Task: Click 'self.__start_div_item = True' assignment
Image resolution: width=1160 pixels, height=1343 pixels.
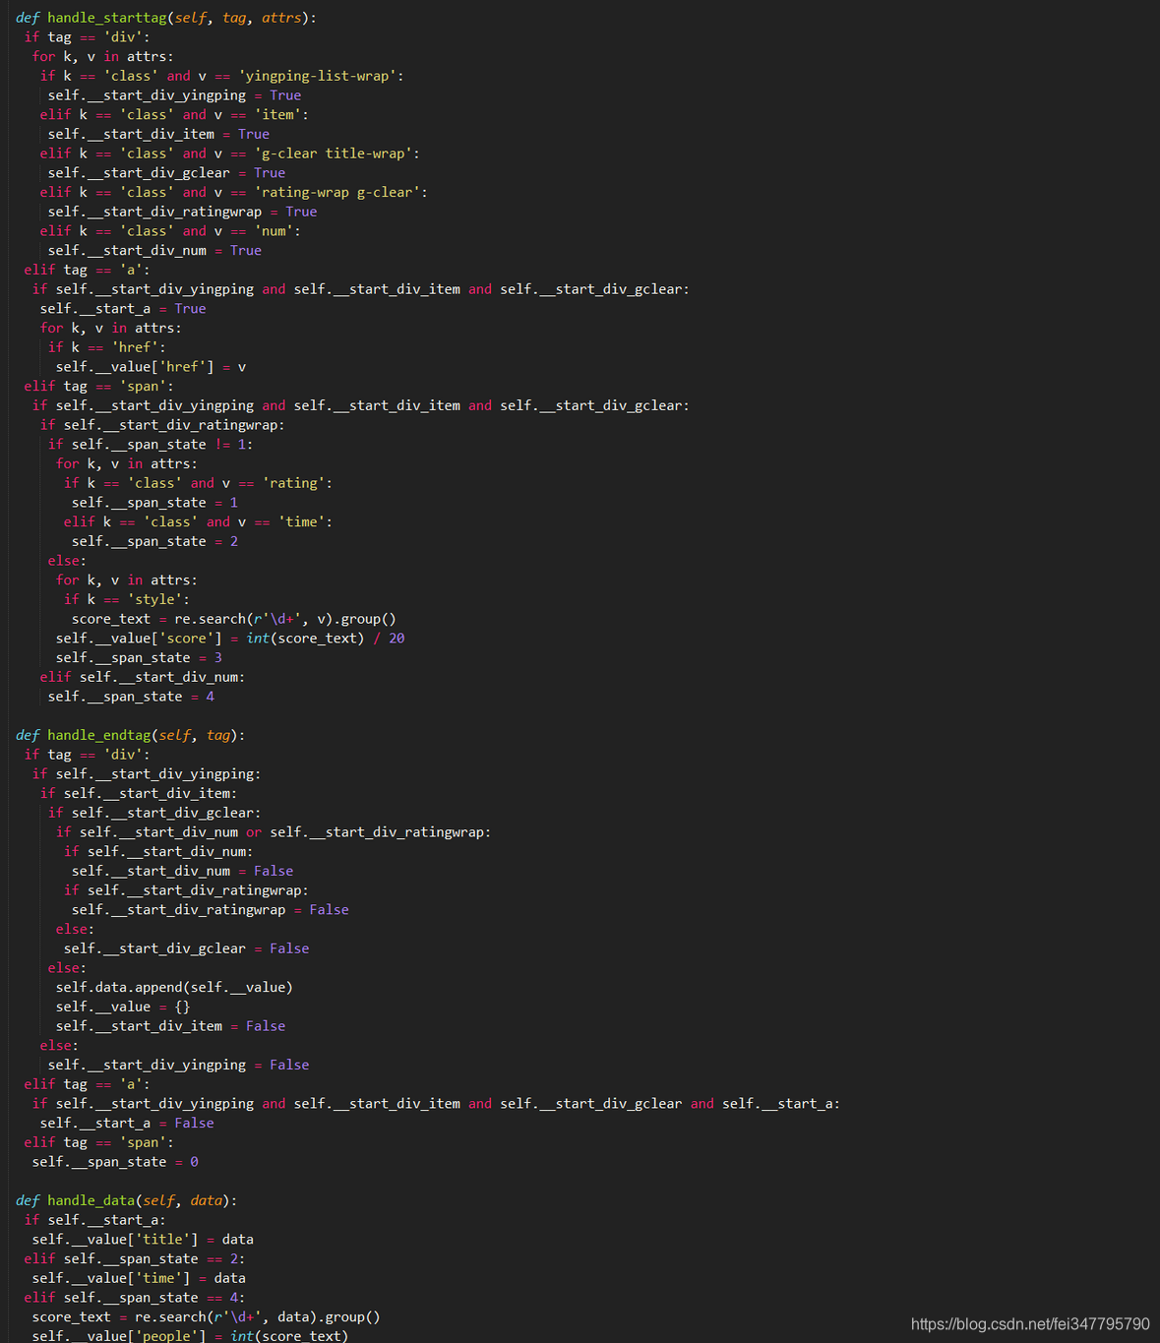Action: point(158,134)
